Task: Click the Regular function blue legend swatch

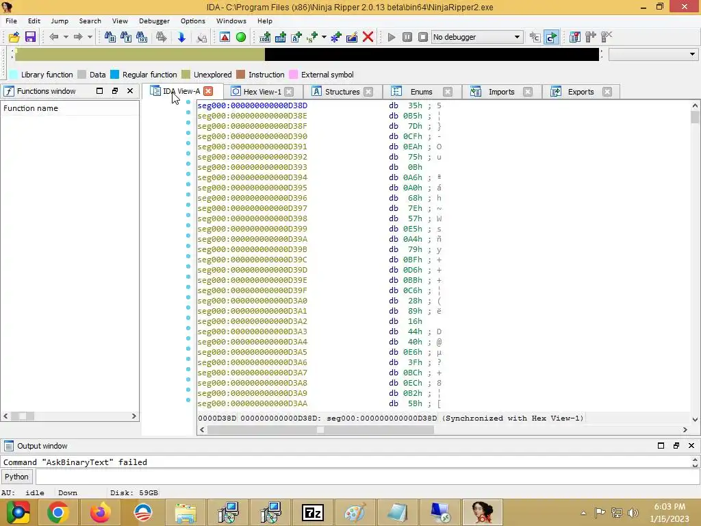Action: coord(115,75)
